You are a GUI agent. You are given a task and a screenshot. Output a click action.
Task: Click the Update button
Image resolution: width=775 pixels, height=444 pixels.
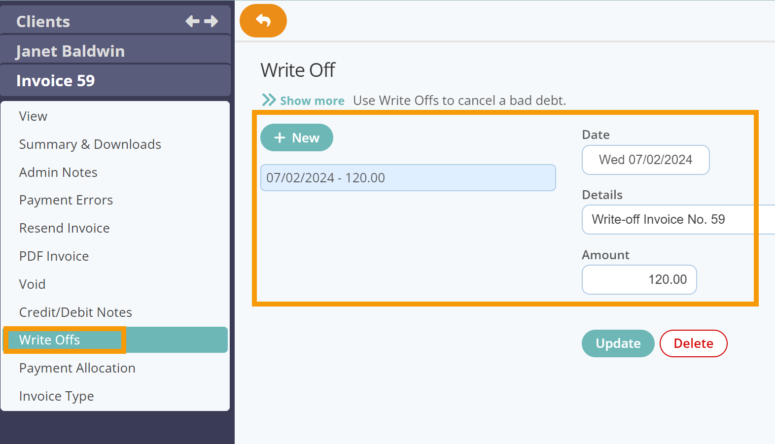click(618, 343)
